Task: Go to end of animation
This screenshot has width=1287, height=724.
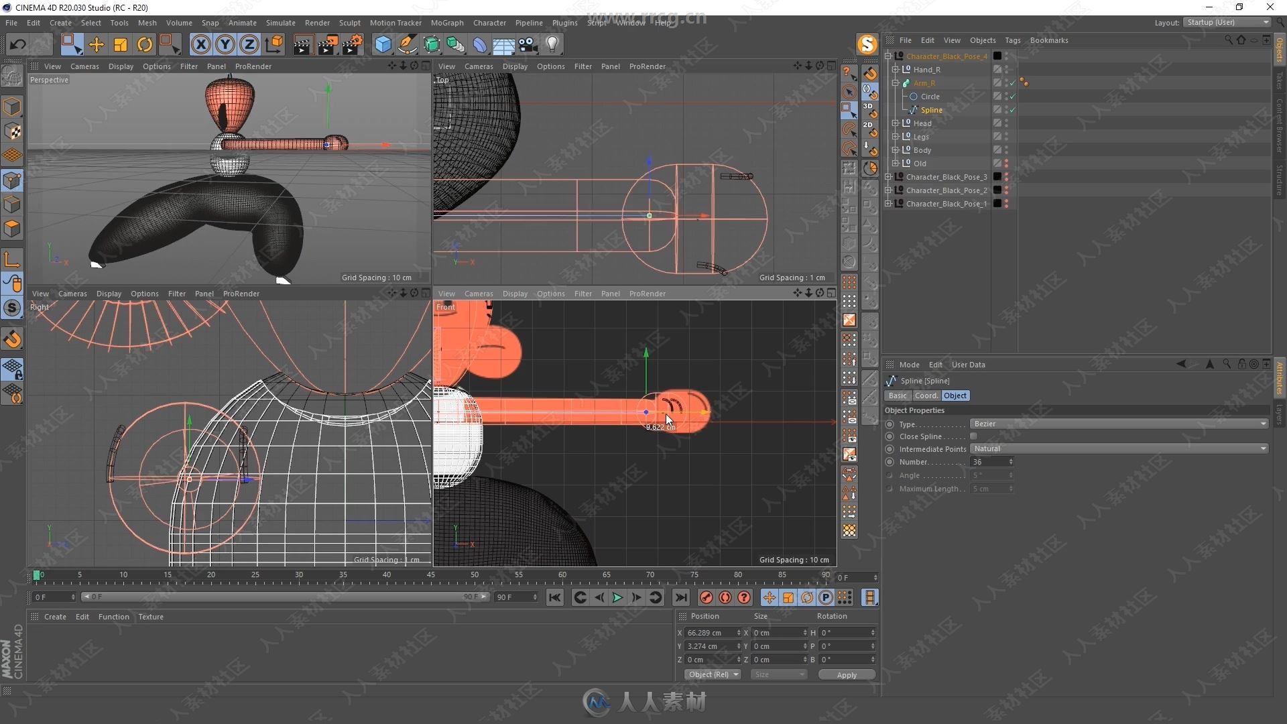Action: 681,597
